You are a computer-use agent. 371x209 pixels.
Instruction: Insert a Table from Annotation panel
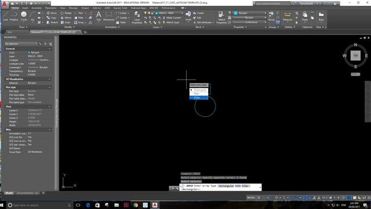coord(121,23)
